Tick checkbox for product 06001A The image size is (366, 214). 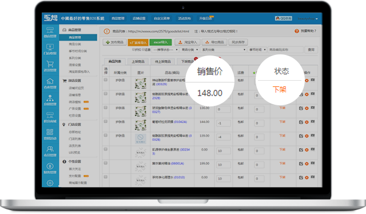click(105, 163)
